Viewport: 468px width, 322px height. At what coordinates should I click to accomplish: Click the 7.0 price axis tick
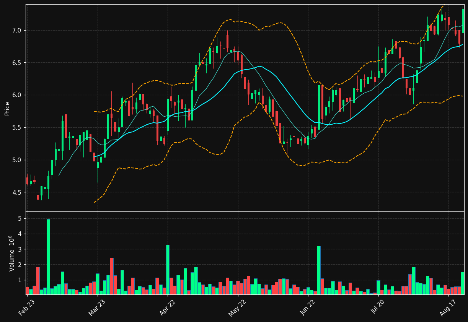coord(18,30)
